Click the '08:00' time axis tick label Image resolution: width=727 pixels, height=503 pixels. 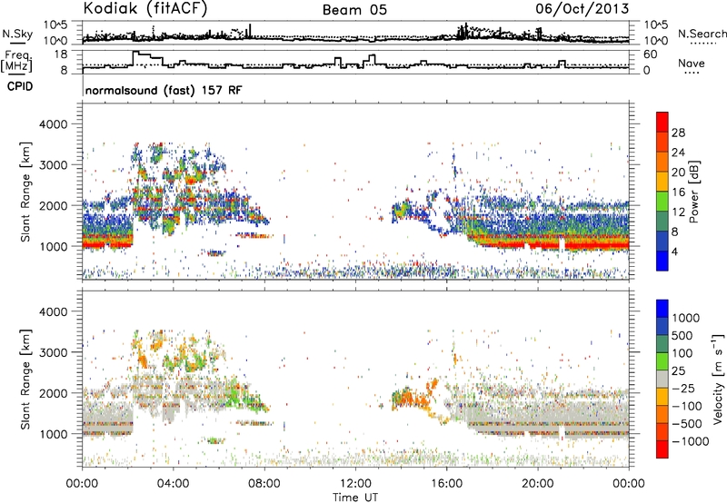(264, 484)
